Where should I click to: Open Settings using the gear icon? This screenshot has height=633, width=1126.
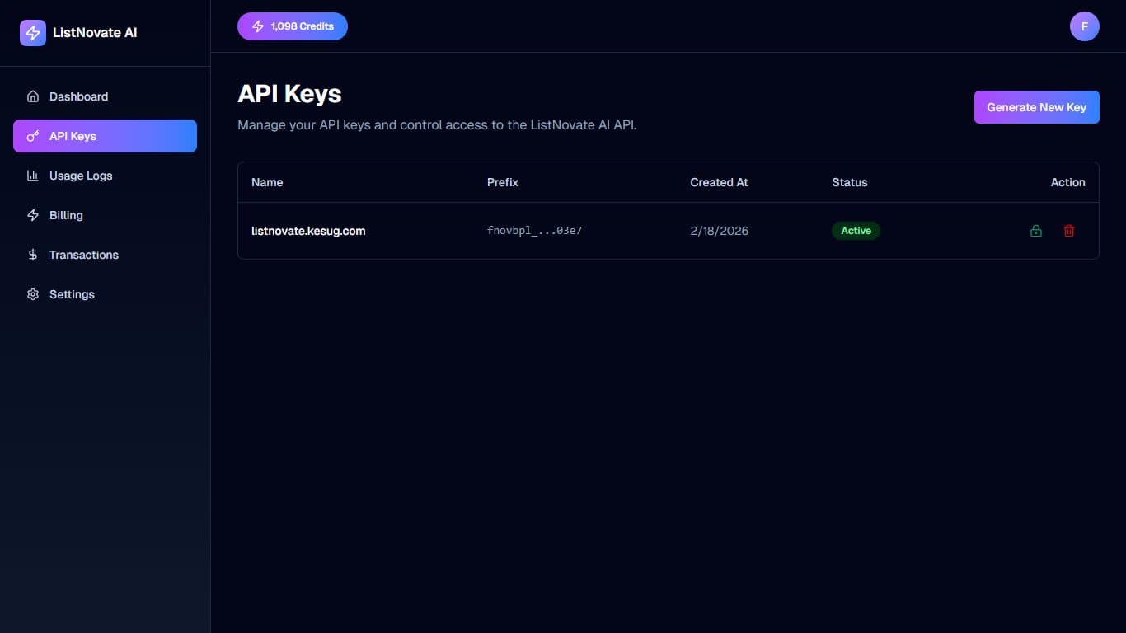pyautogui.click(x=33, y=294)
